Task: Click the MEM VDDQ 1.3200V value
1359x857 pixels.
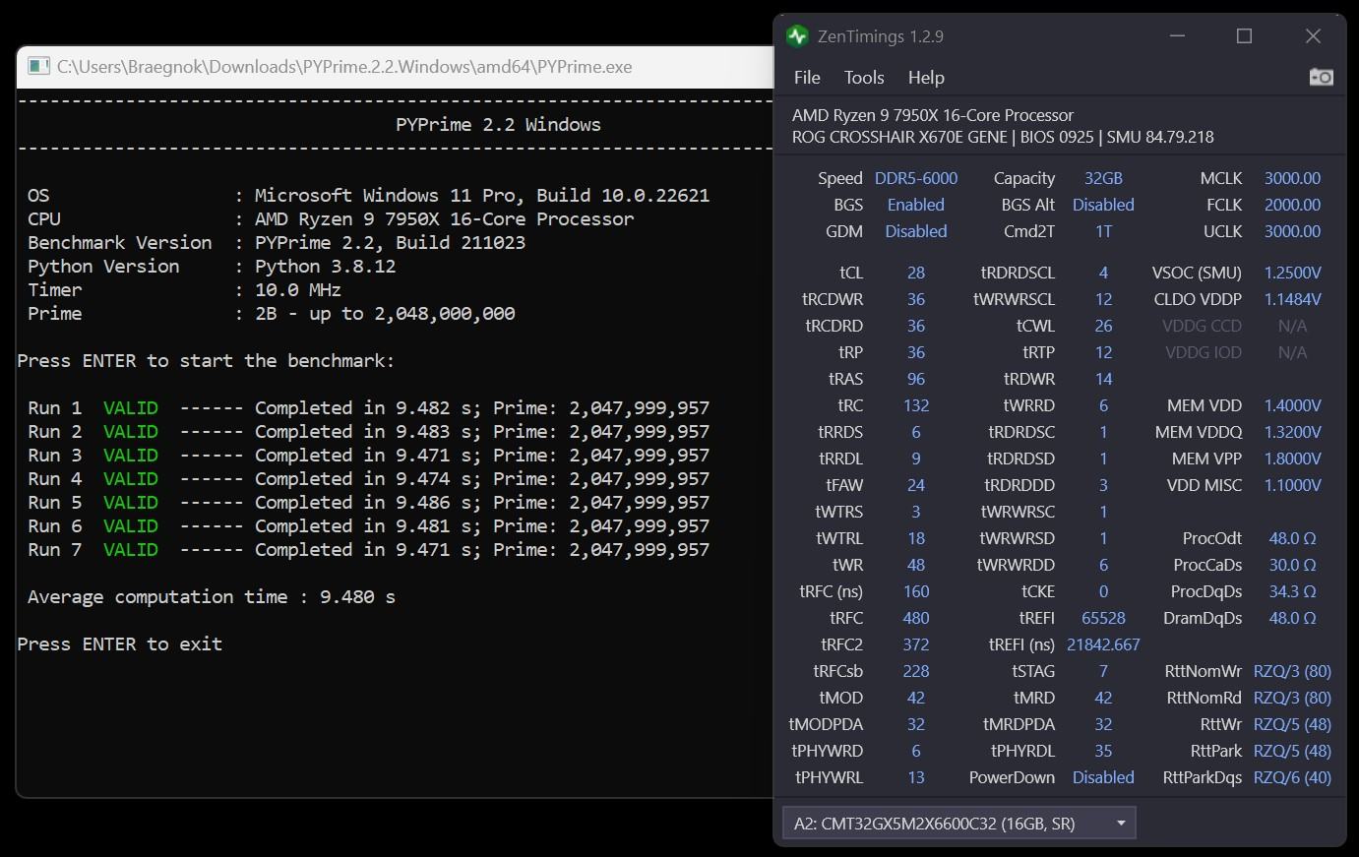Action: [x=1292, y=432]
